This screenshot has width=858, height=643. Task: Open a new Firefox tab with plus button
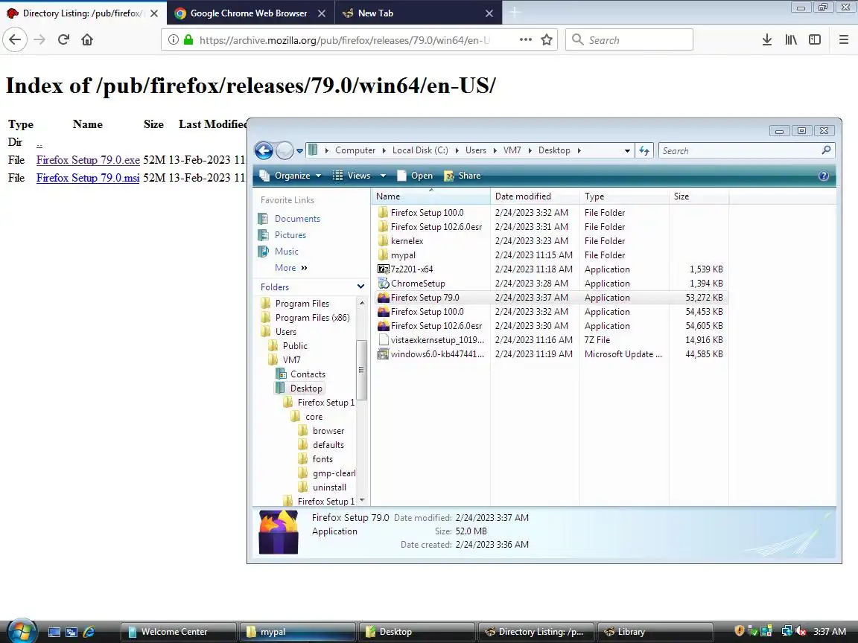515,13
